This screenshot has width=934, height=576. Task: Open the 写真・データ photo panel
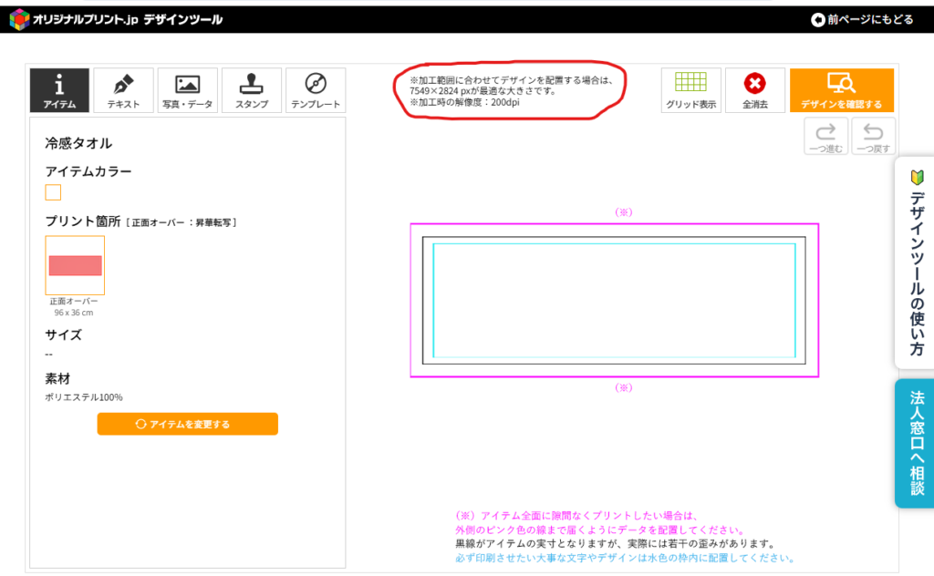(187, 90)
